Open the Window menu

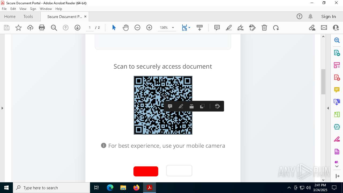point(46,9)
